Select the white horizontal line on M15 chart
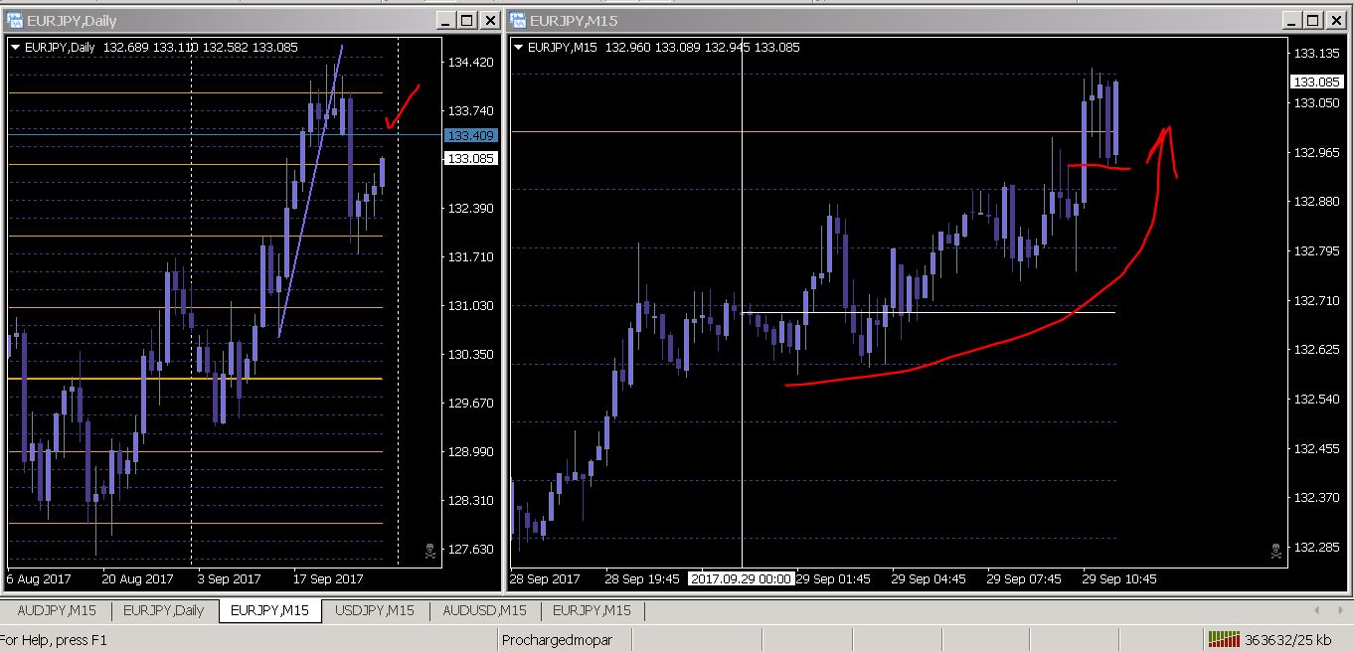1354x651 pixels. click(929, 313)
